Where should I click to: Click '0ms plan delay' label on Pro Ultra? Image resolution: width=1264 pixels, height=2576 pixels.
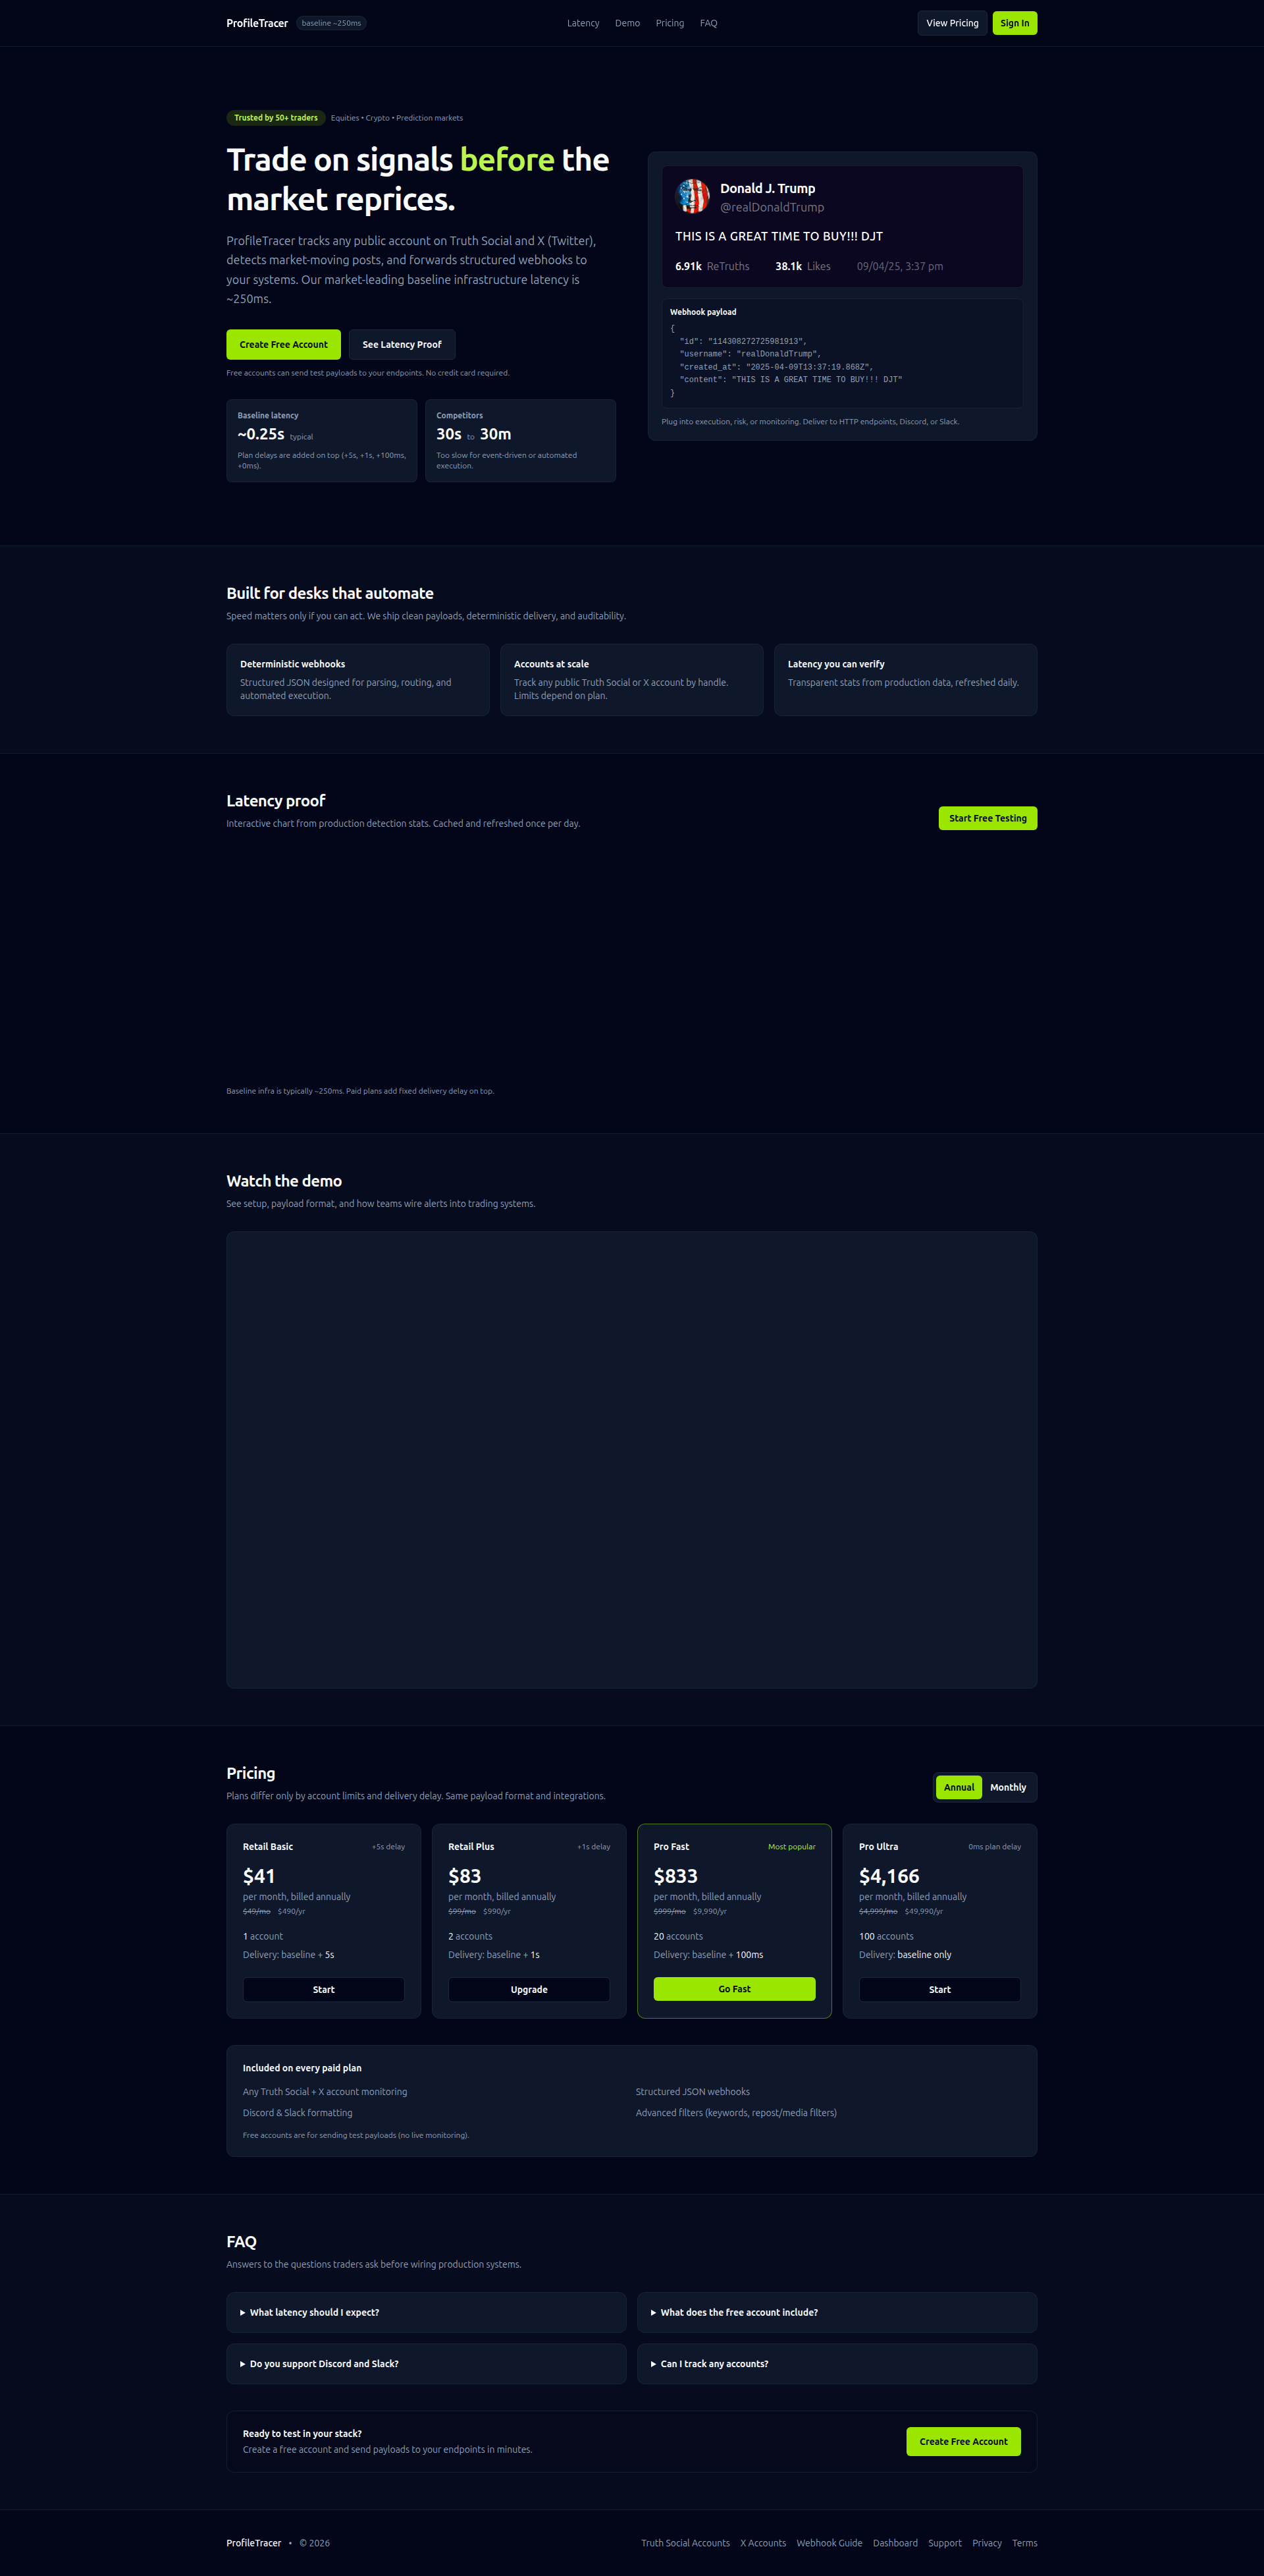tap(994, 1847)
